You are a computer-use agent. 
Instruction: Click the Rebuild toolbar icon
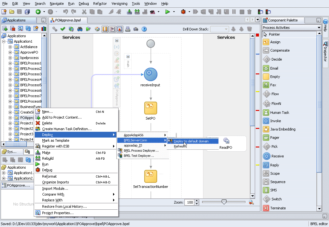[137, 12]
